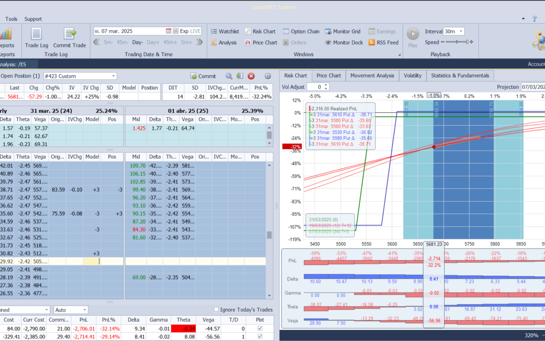Click the Speed increase plus button
This screenshot has height=341, width=545.
point(471,42)
